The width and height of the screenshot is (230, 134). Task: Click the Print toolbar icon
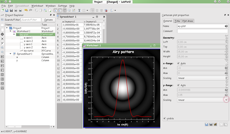point(16,10)
